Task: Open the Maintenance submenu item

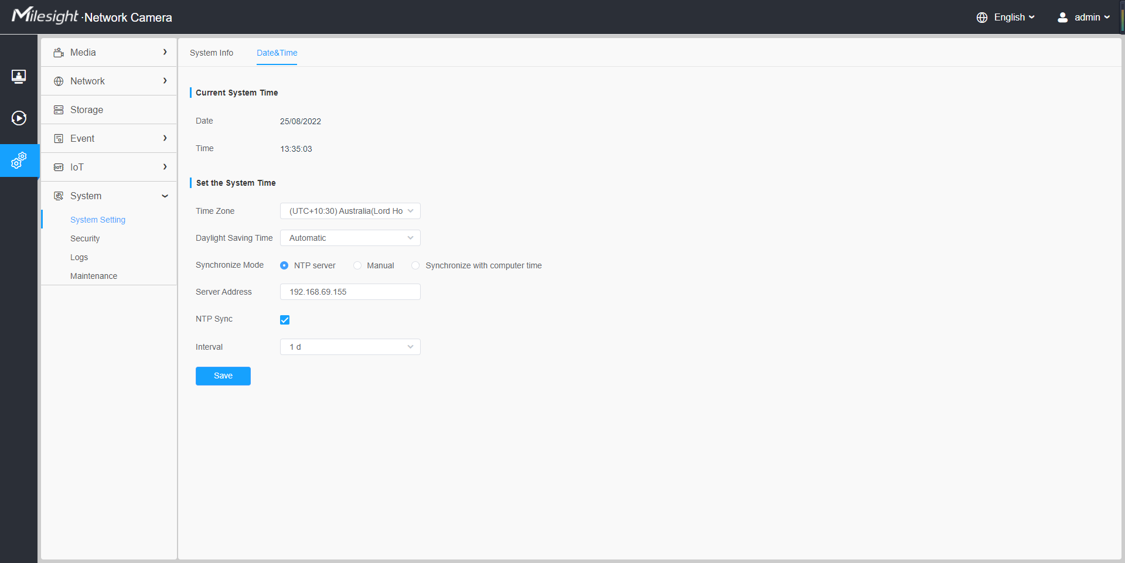Action: 94,276
